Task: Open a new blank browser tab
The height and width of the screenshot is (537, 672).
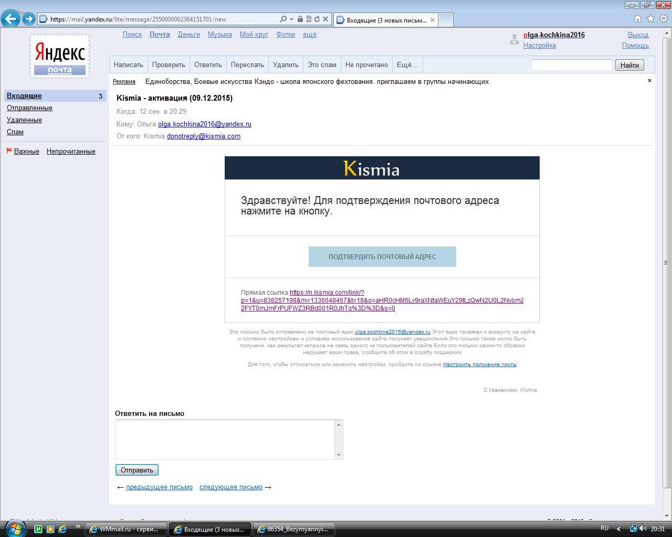Action: click(445, 20)
